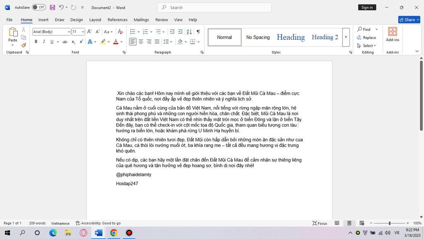
Task: Switch to the Design tab
Action: [x=77, y=20]
